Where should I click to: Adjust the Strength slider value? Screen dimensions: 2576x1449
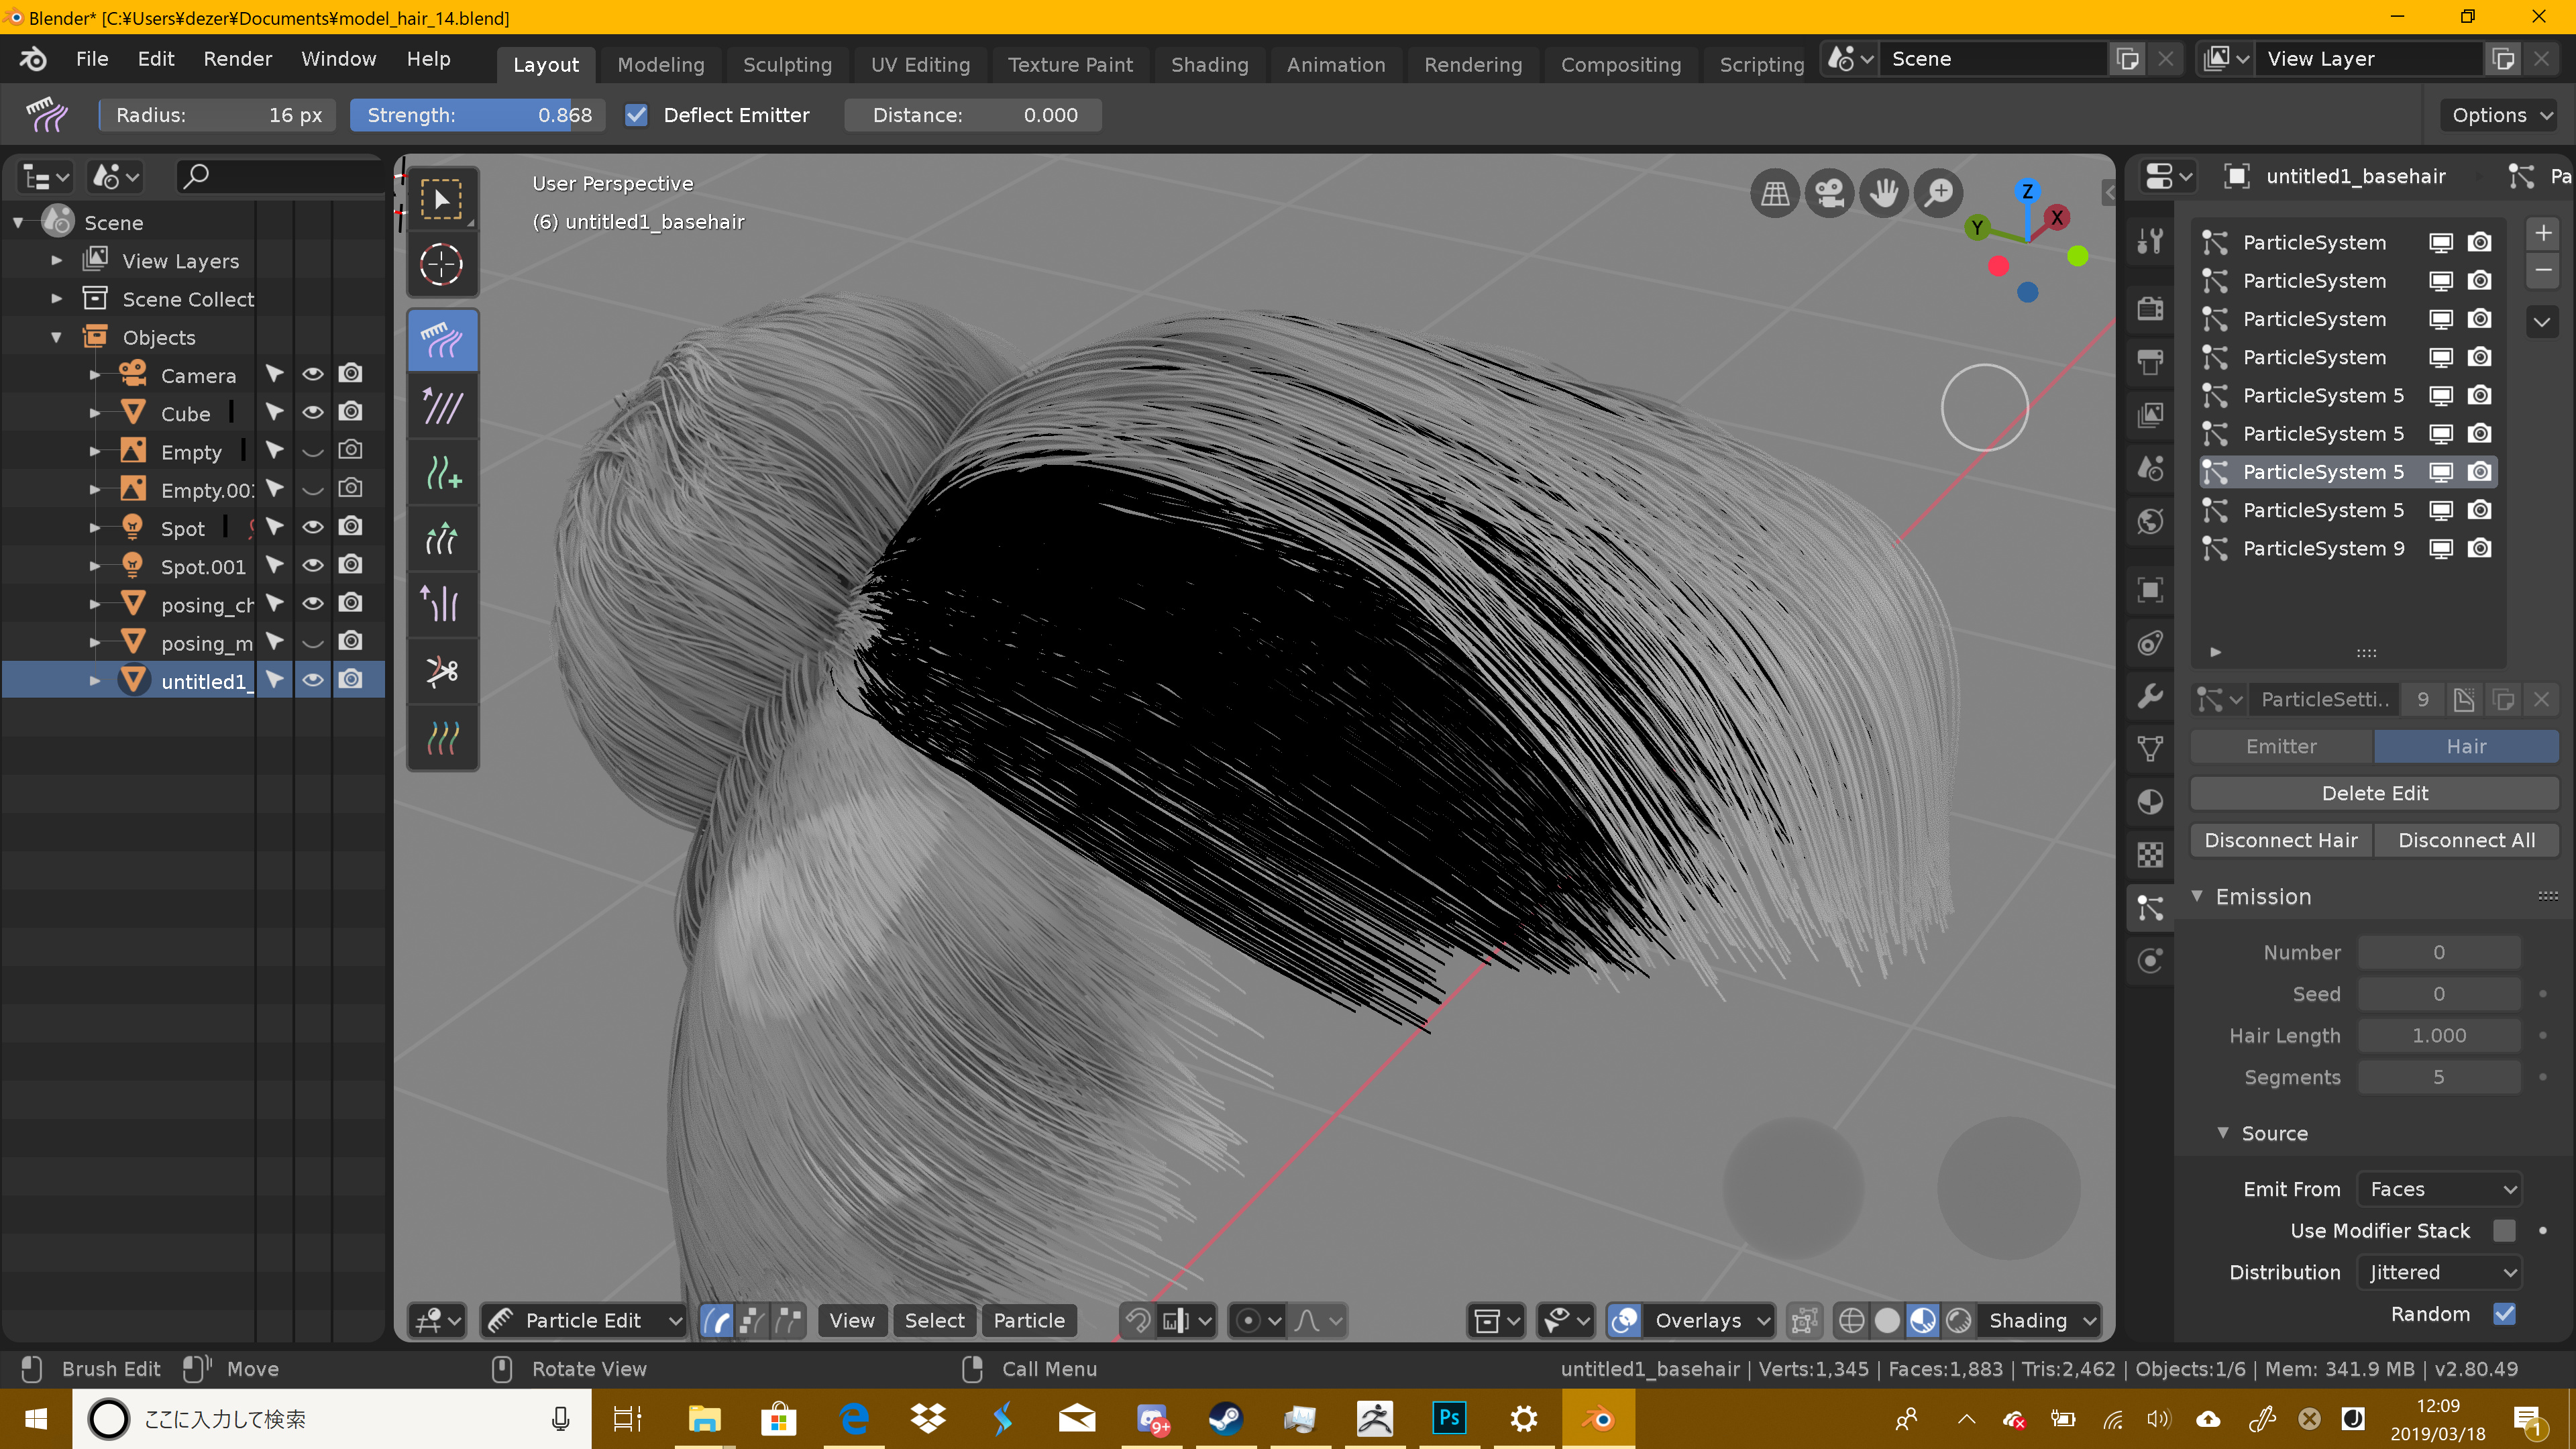pyautogui.click(x=477, y=115)
